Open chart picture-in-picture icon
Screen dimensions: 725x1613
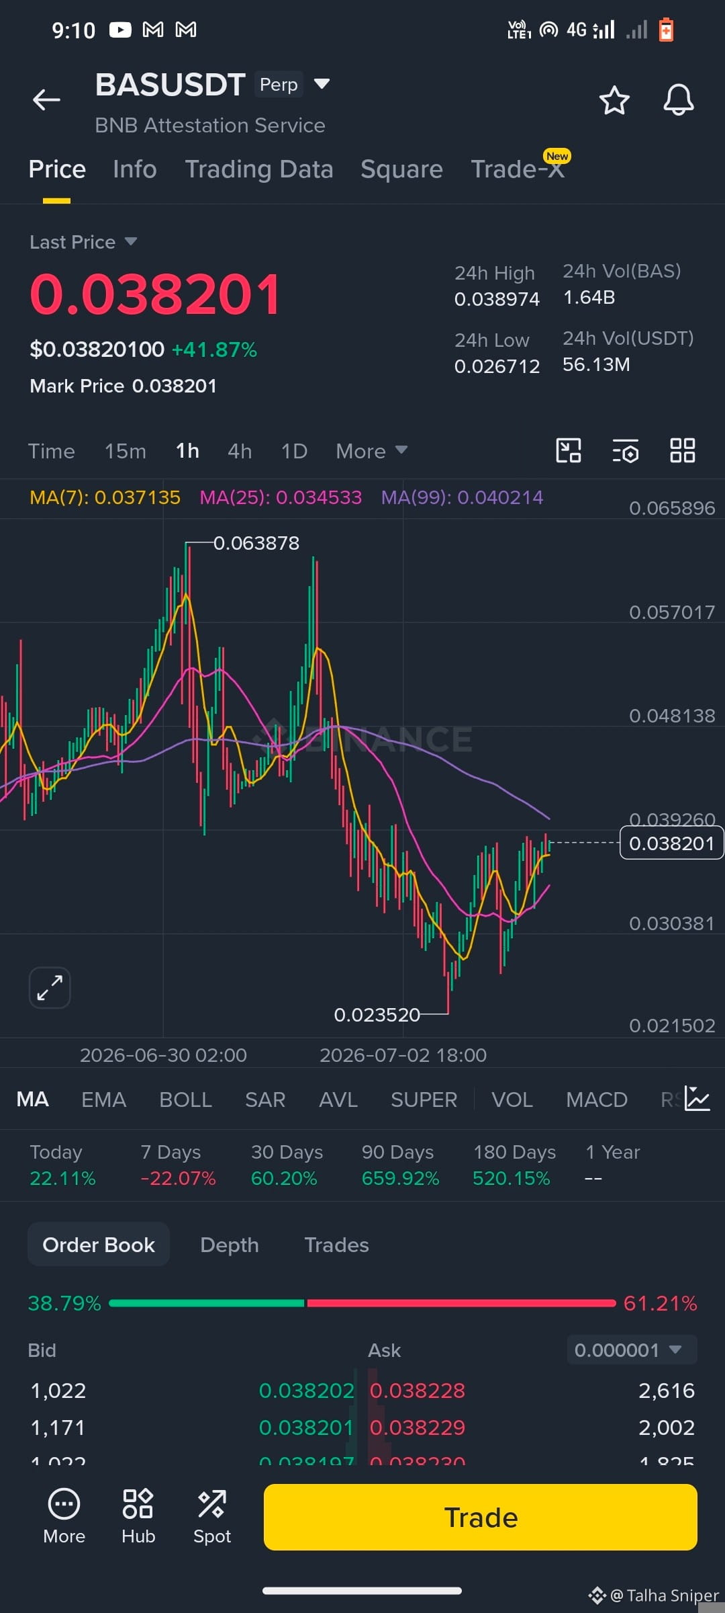pos(569,450)
